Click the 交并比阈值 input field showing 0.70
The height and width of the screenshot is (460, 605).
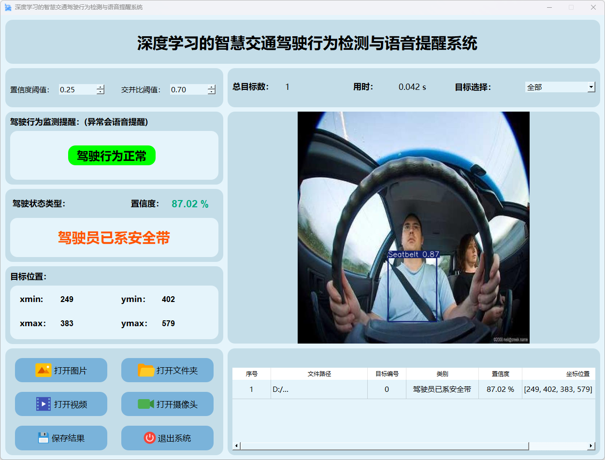(188, 89)
